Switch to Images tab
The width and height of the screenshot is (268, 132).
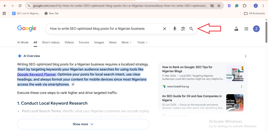click(99, 42)
